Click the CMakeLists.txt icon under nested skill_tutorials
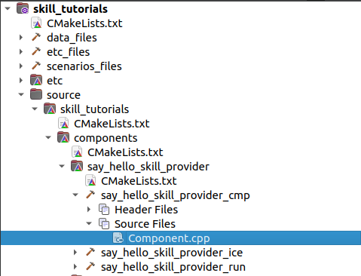This screenshot has height=276, width=361. pos(63,123)
